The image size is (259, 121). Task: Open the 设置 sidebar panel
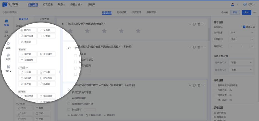coord(8,45)
